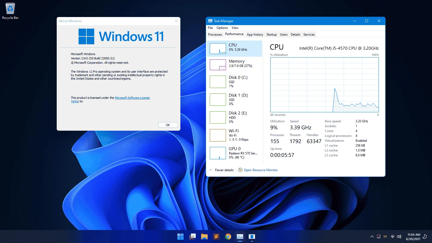Click the About Windows (winver) taskbar icon
432x243 pixels.
click(x=252, y=237)
